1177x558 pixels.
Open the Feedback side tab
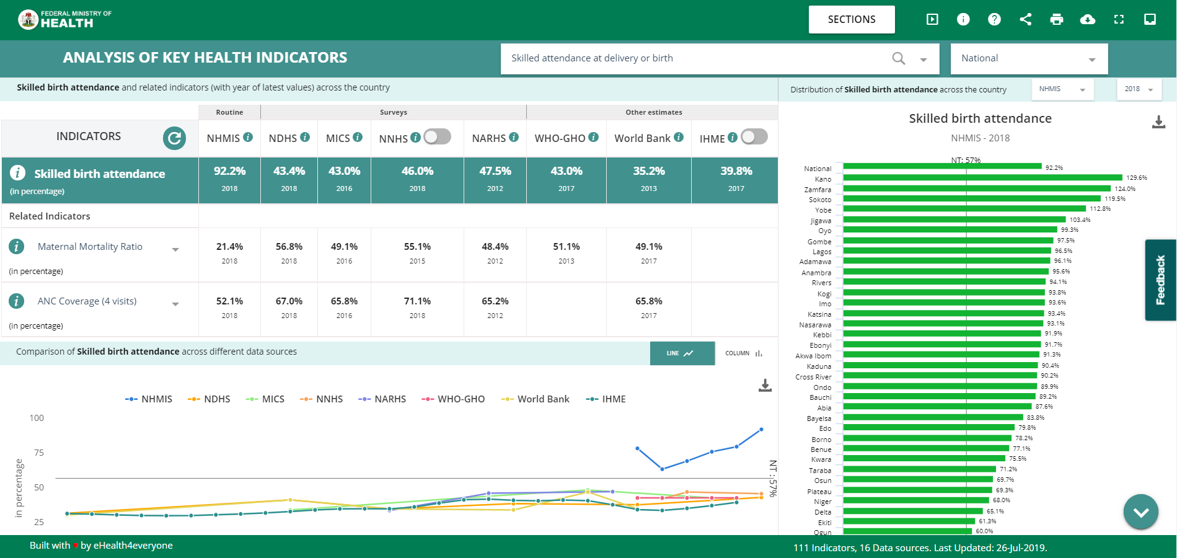(x=1160, y=280)
